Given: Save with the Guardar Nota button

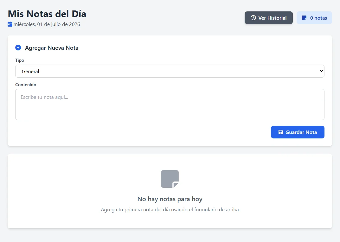Looking at the screenshot, I should (298, 132).
